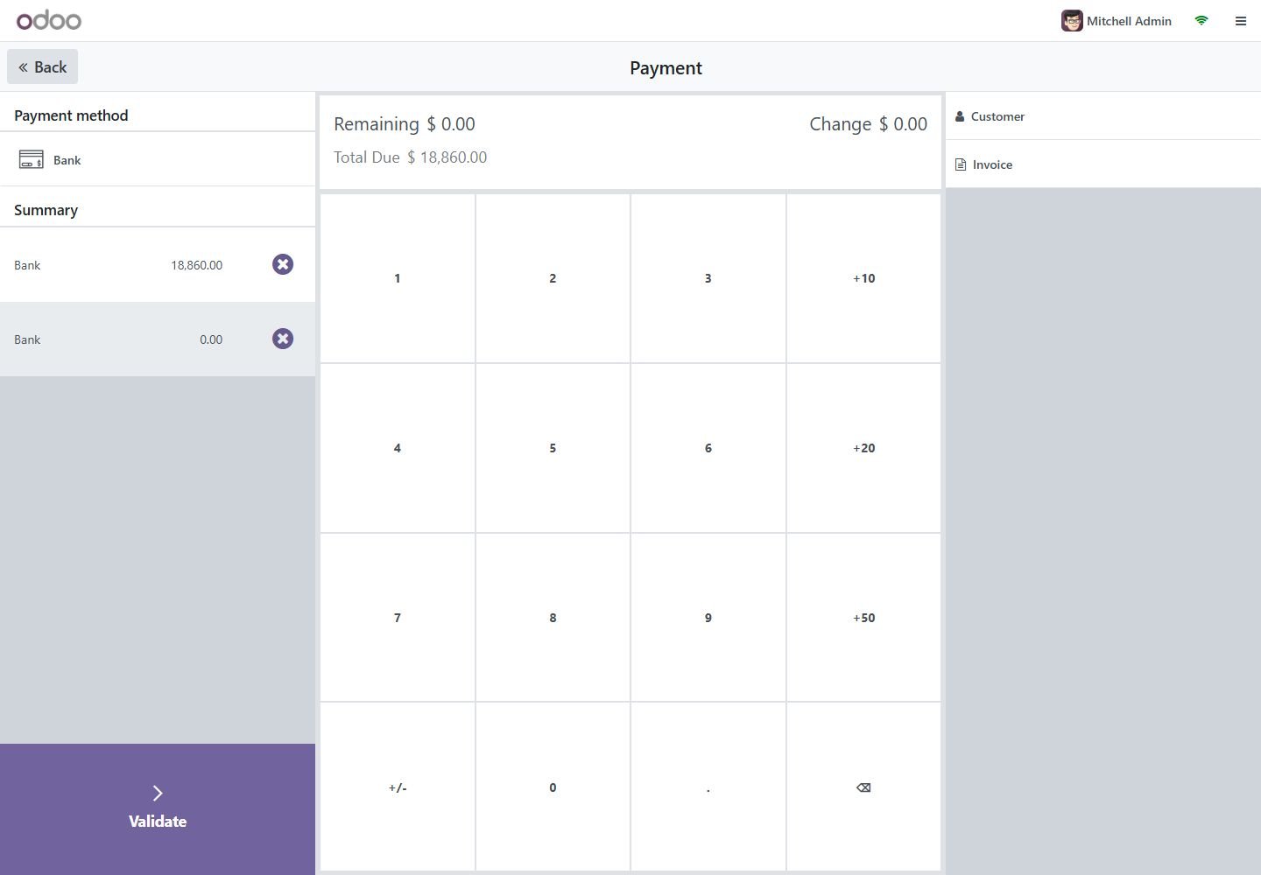Open Mitchell Admin user avatar
This screenshot has width=1261, height=875.
pyautogui.click(x=1072, y=21)
